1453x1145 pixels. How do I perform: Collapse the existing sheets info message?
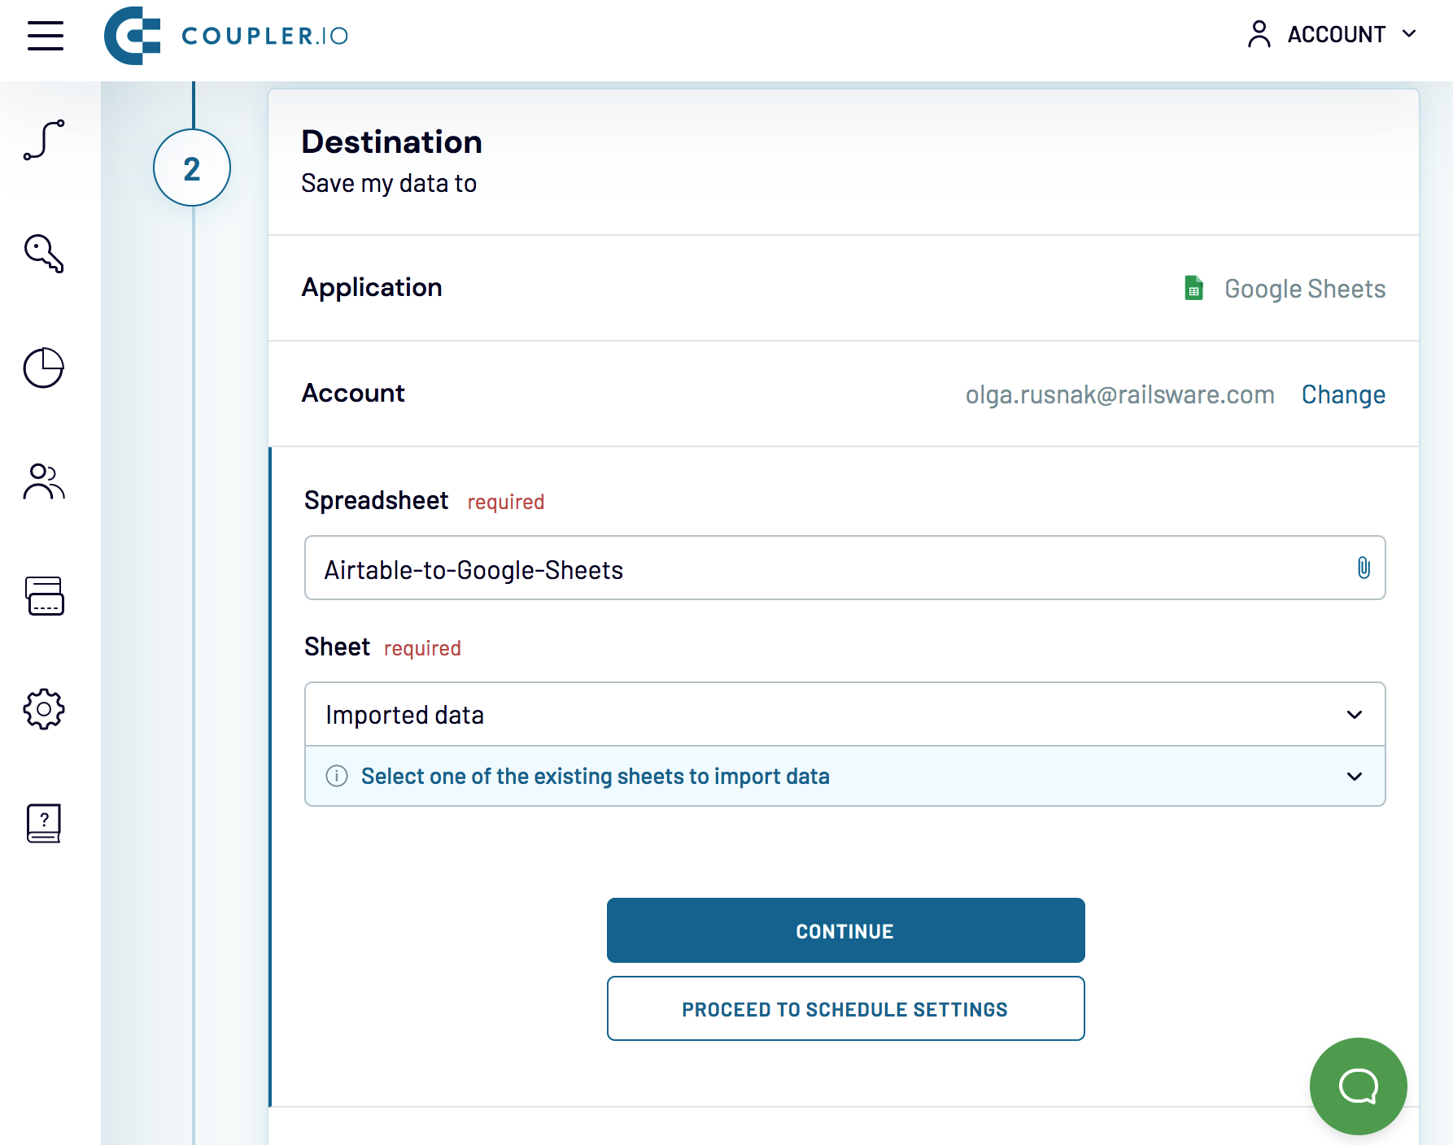coord(1354,776)
